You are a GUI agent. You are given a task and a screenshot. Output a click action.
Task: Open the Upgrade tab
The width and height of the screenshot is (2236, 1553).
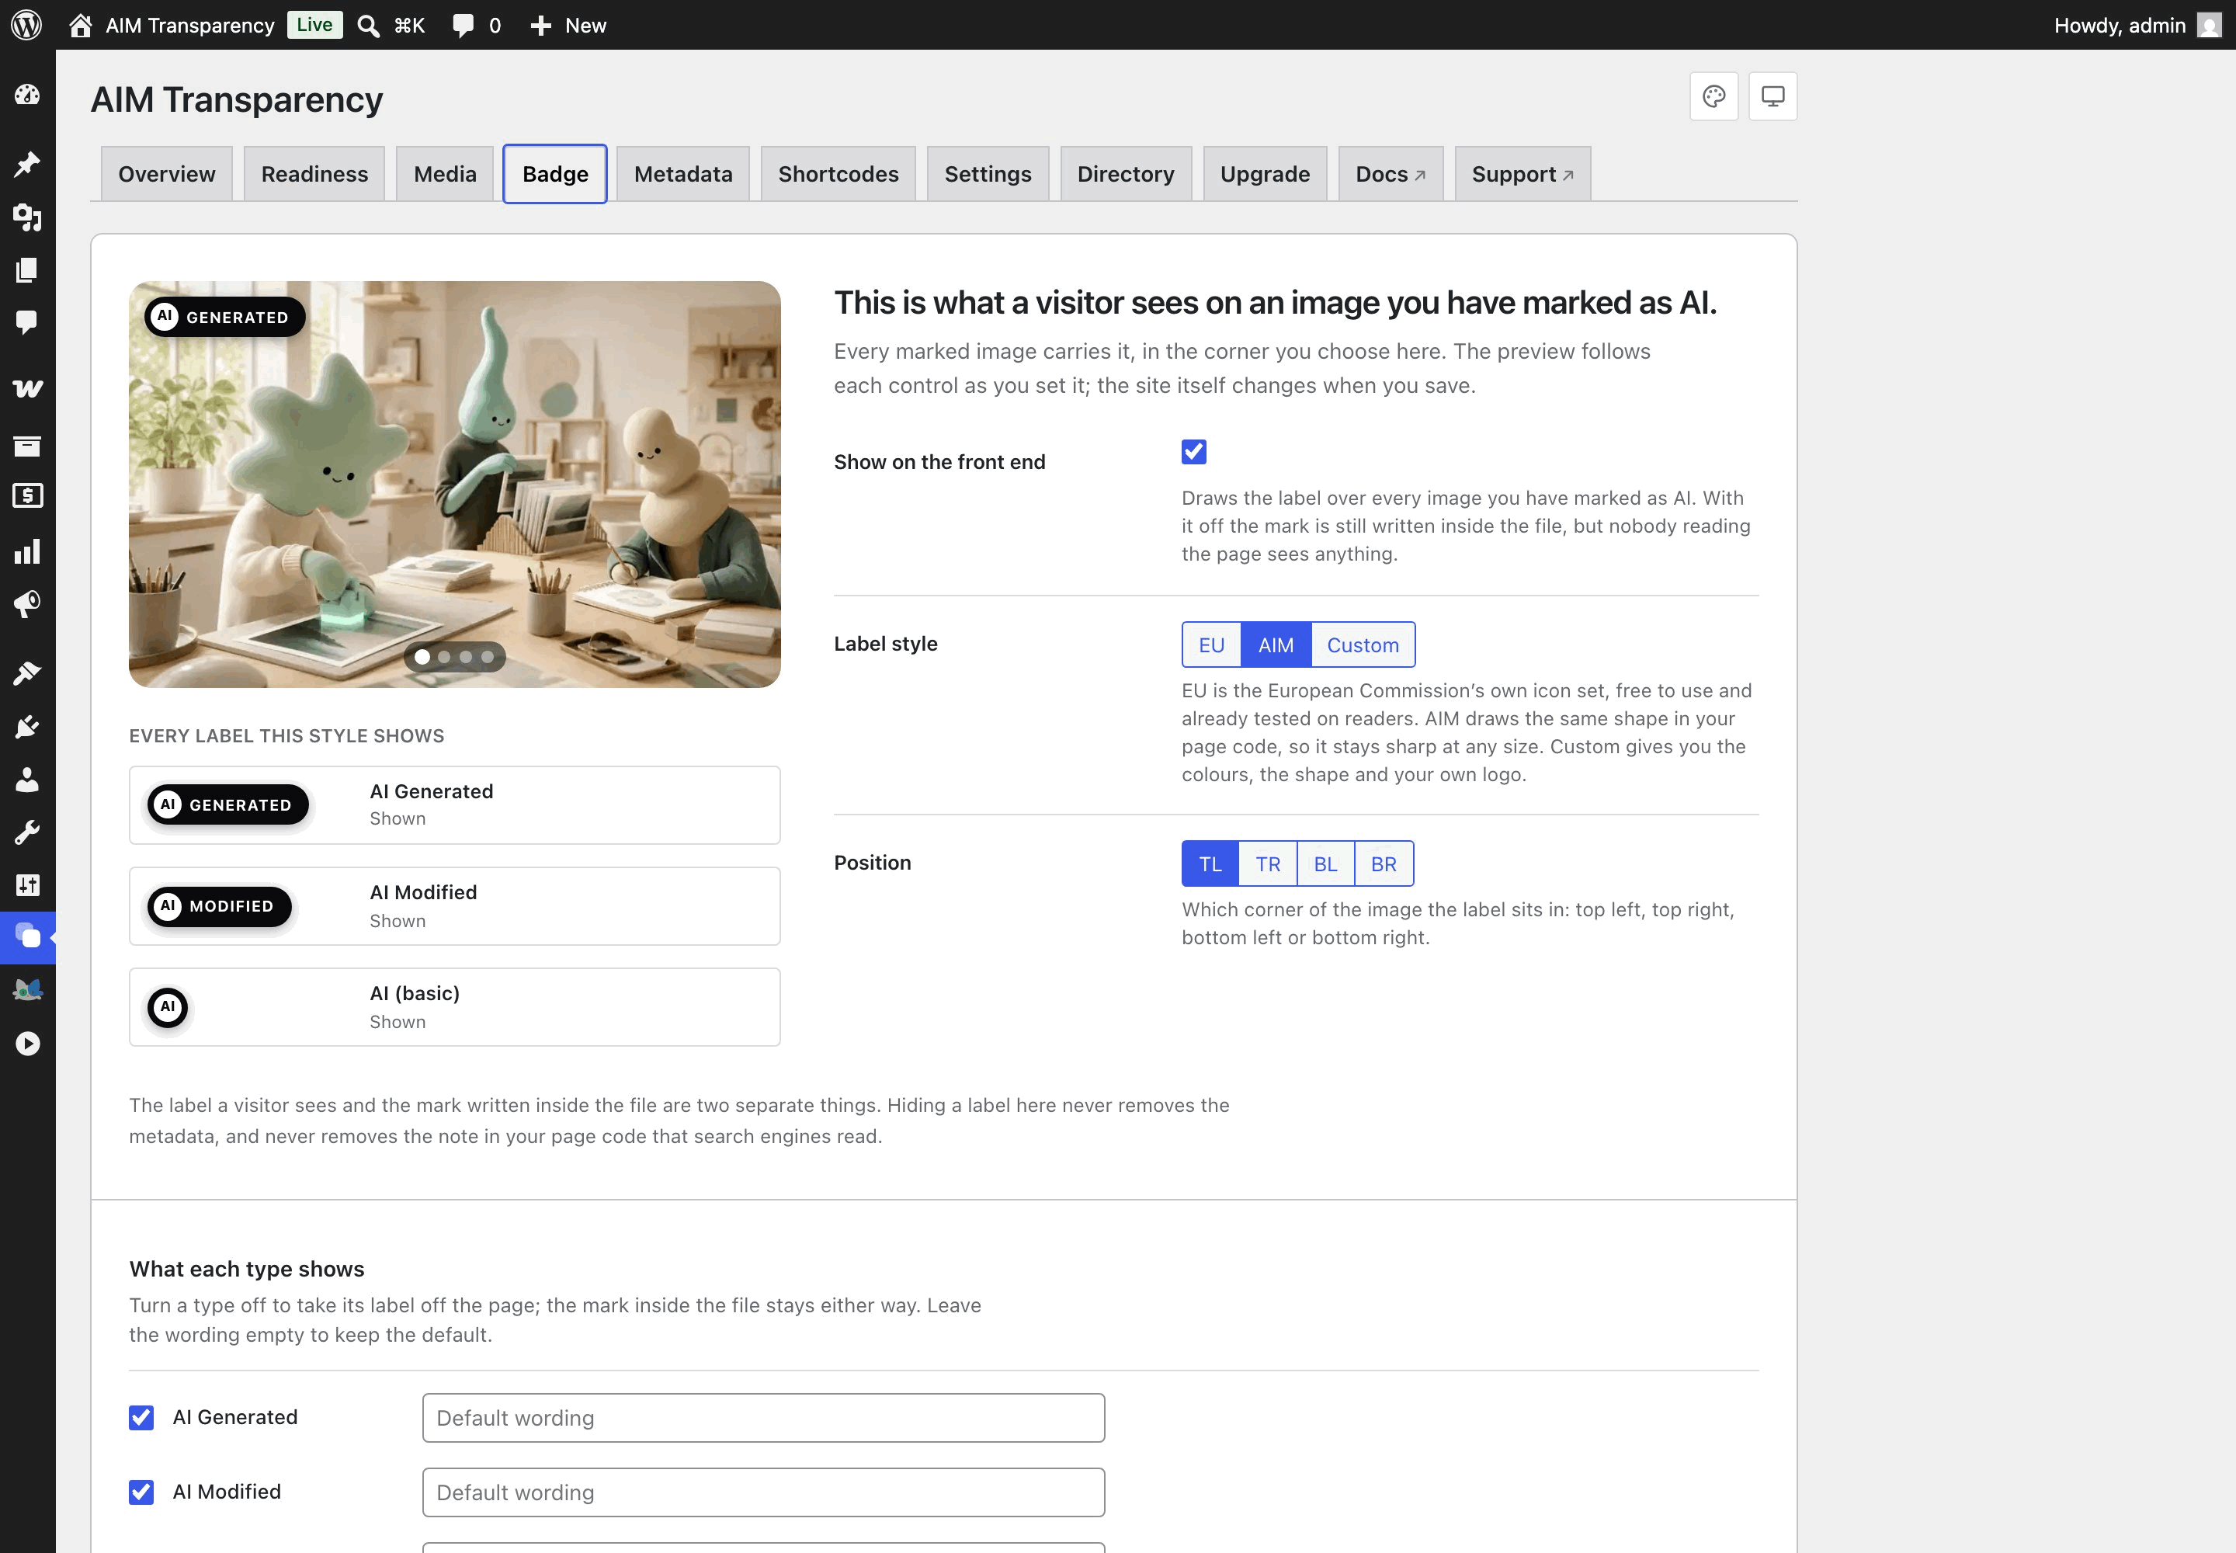click(1265, 174)
